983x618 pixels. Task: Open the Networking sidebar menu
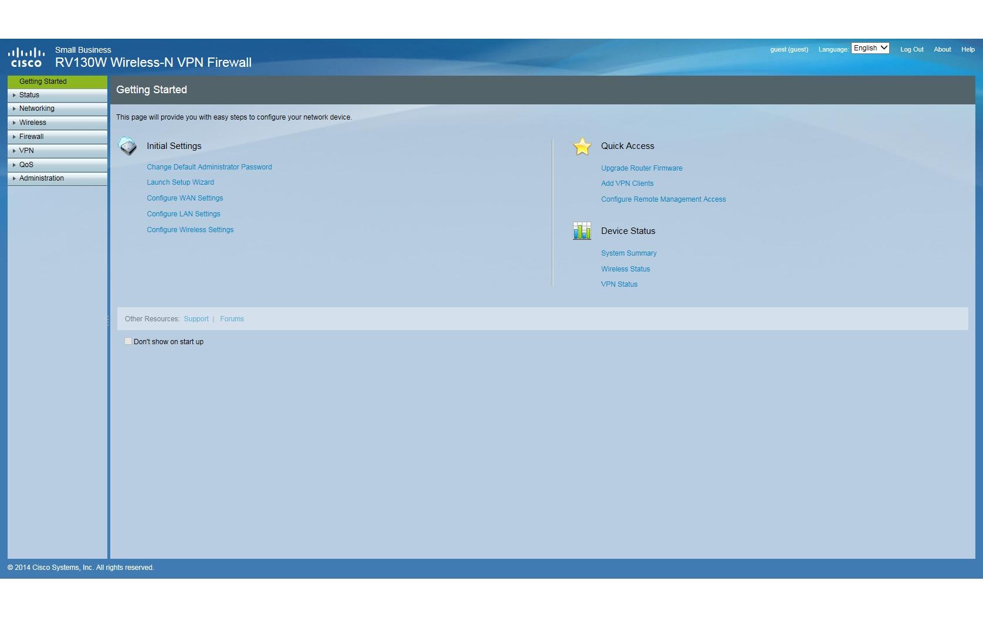57,108
